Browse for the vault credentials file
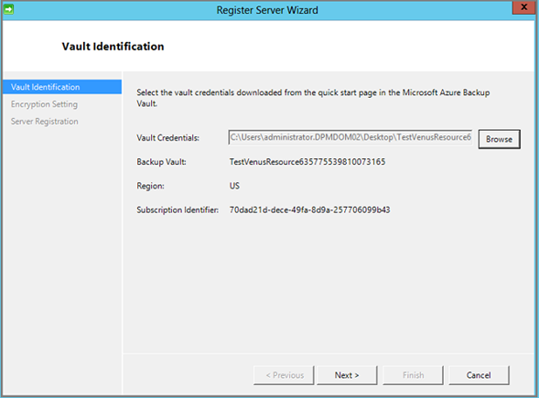 [499, 139]
